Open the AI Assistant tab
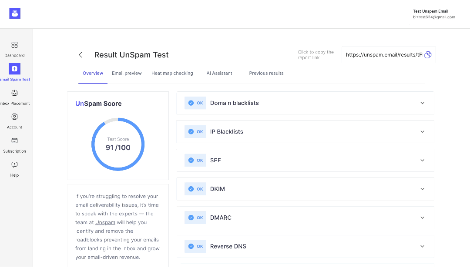Screen dimensions: 470x268 [x=219, y=73]
